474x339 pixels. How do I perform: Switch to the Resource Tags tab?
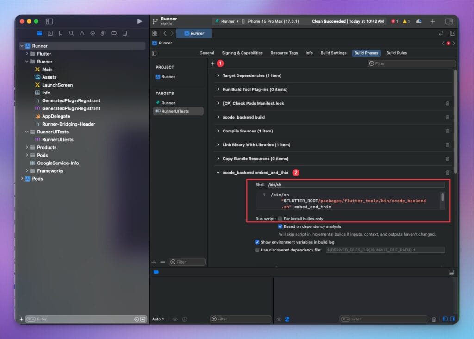click(x=284, y=53)
